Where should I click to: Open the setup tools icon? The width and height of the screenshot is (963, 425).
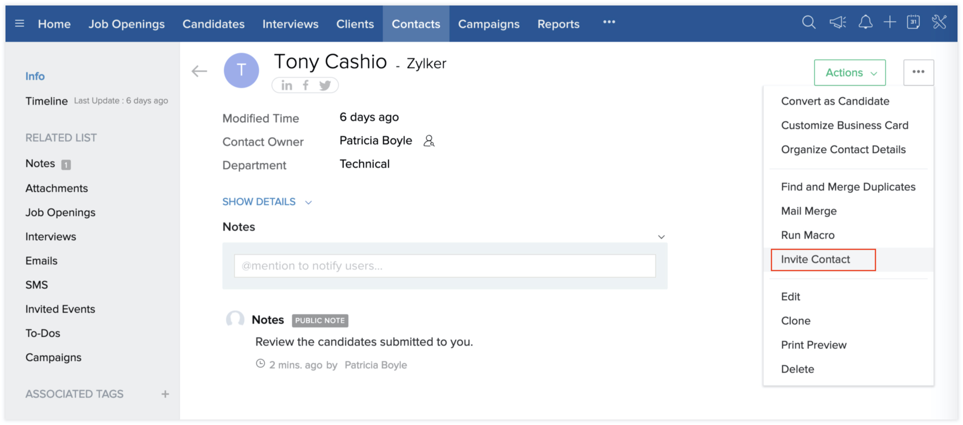point(939,22)
